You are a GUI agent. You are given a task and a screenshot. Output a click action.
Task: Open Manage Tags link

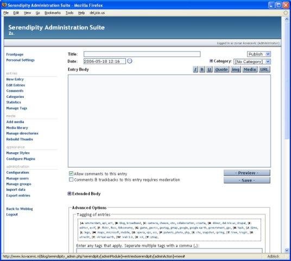pyautogui.click(x=17, y=108)
